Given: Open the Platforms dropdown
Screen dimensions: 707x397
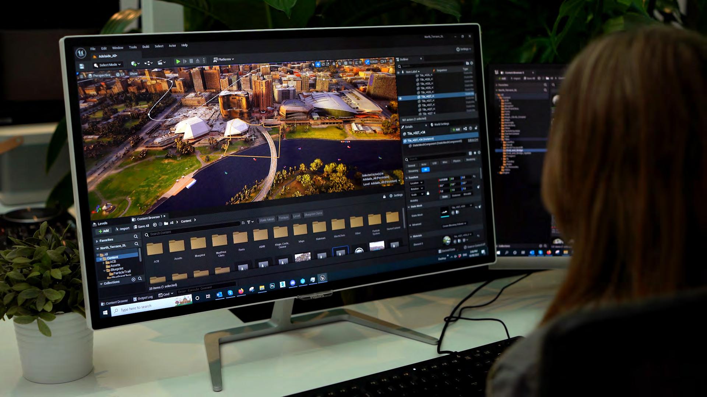Looking at the screenshot, I should (224, 59).
